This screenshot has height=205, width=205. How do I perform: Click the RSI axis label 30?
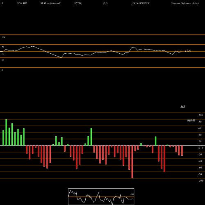[3, 60]
